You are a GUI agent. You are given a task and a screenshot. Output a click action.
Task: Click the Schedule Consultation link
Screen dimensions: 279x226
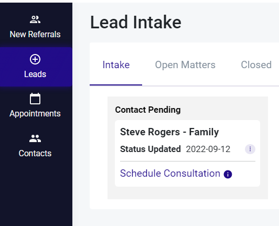pyautogui.click(x=170, y=174)
